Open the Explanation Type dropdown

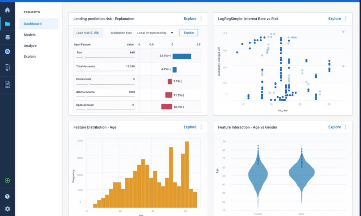point(155,33)
